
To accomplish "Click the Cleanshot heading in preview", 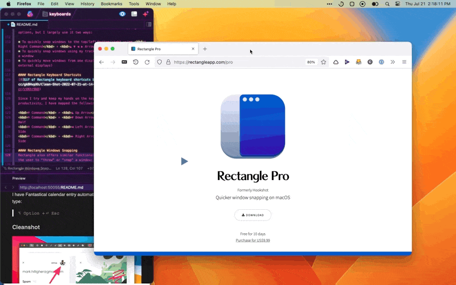I will (x=26, y=227).
